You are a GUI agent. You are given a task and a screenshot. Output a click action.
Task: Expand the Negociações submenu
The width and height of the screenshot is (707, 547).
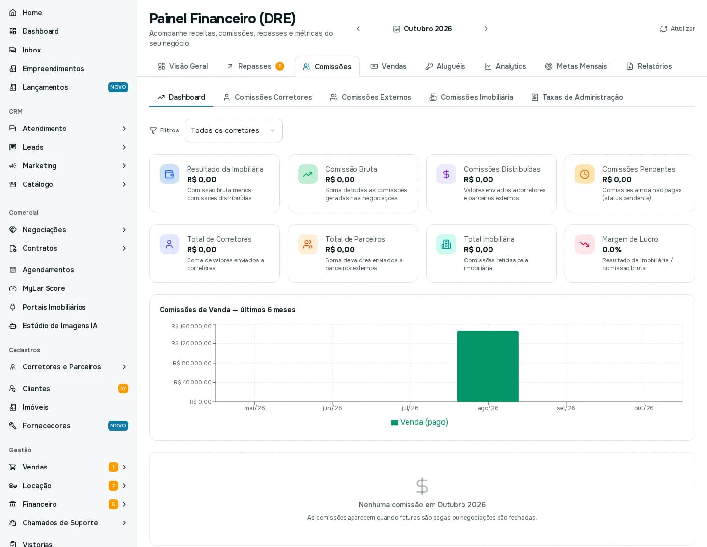point(124,230)
